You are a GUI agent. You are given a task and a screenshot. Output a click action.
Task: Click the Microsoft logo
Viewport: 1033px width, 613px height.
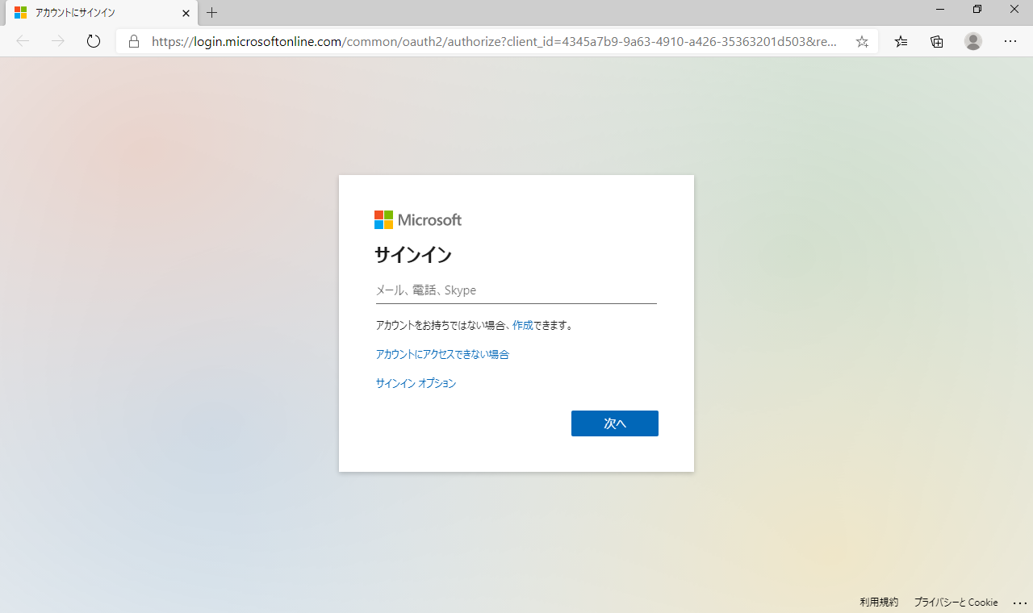[x=418, y=219]
